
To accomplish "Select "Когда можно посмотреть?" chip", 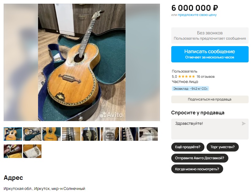I will pos(197,169).
